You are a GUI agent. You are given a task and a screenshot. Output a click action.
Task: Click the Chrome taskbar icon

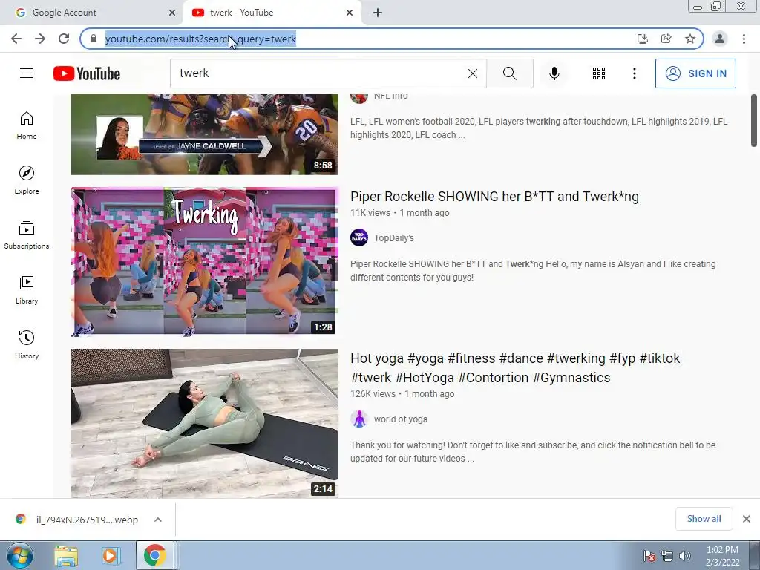(154, 555)
